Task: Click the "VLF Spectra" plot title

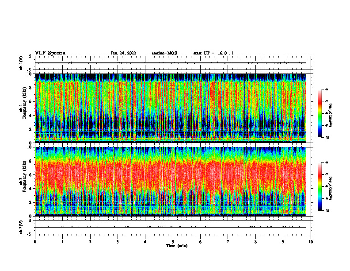Action: [x=50, y=53]
